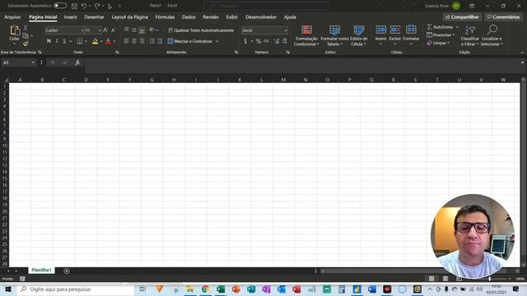Apply the red font color
This screenshot has width=527, height=296.
(x=108, y=41)
